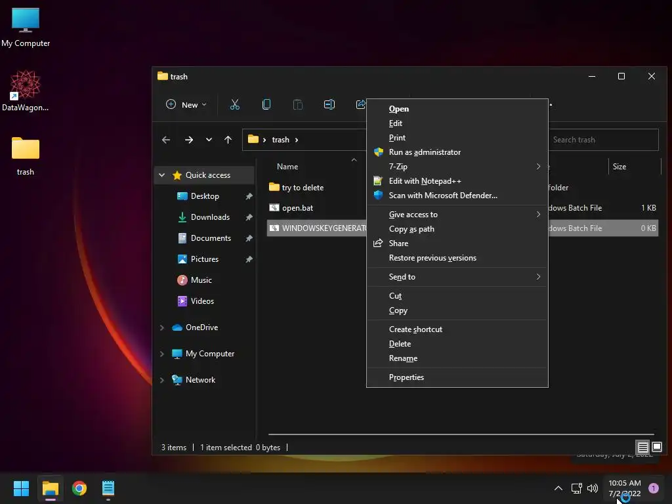The height and width of the screenshot is (504, 672).
Task: Switch to large icons view in status bar
Action: tap(656, 448)
